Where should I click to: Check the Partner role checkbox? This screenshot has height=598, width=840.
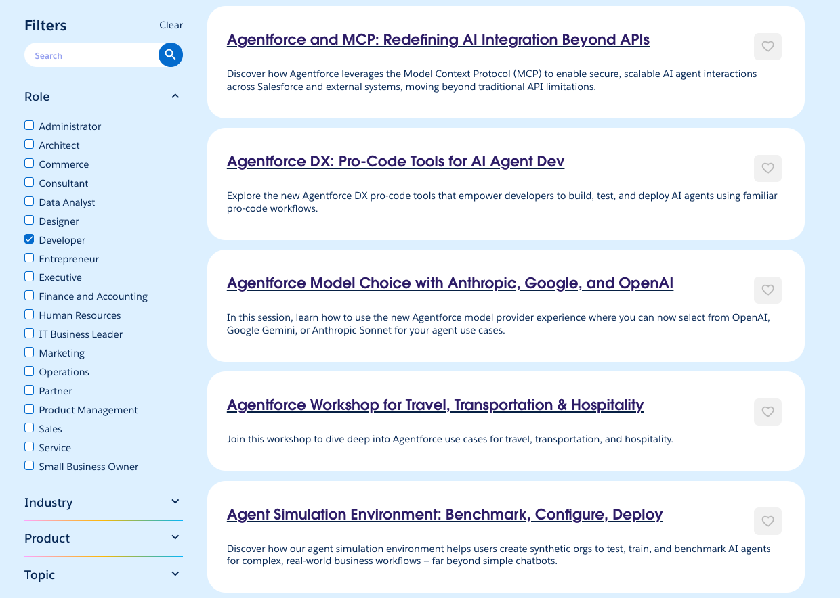29,390
